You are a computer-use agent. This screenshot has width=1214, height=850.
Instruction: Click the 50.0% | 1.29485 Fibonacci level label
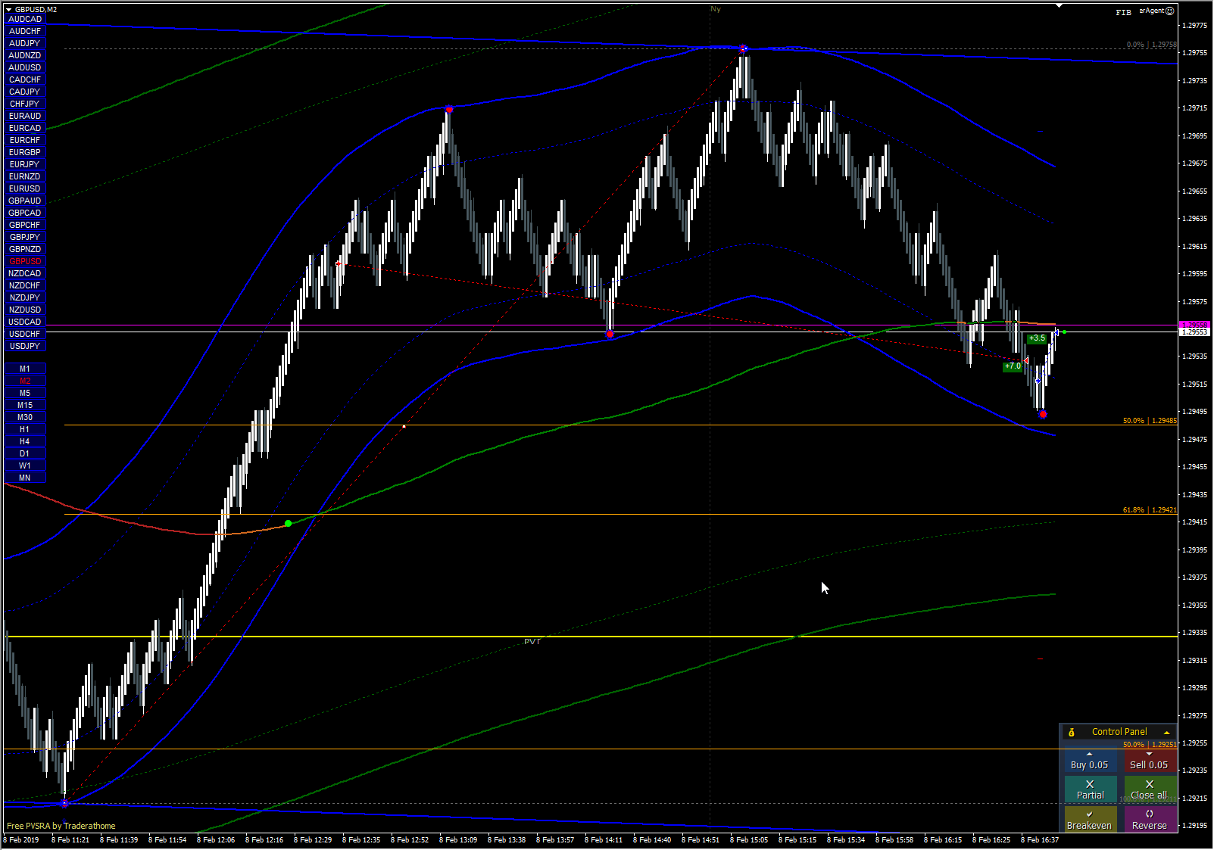[x=1150, y=421]
